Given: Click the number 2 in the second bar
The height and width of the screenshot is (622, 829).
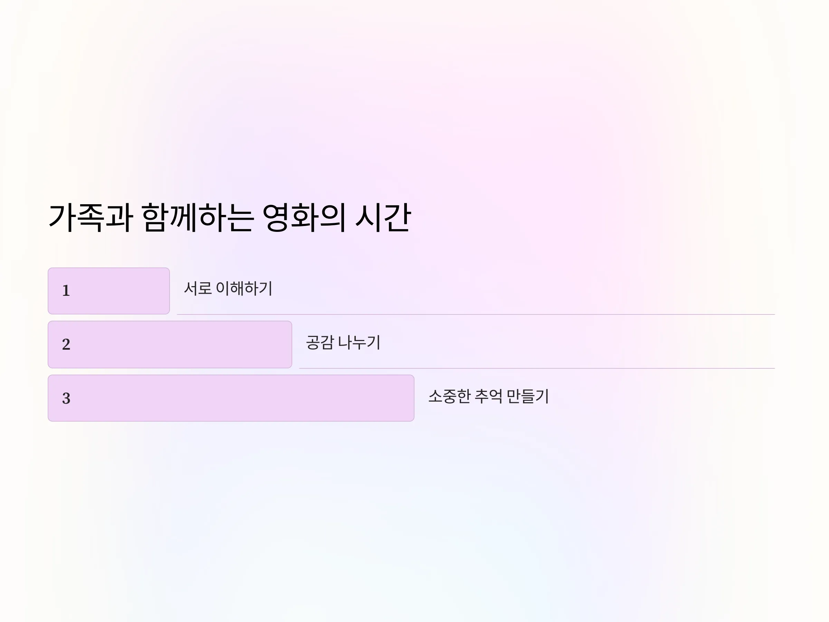Looking at the screenshot, I should click(x=66, y=344).
